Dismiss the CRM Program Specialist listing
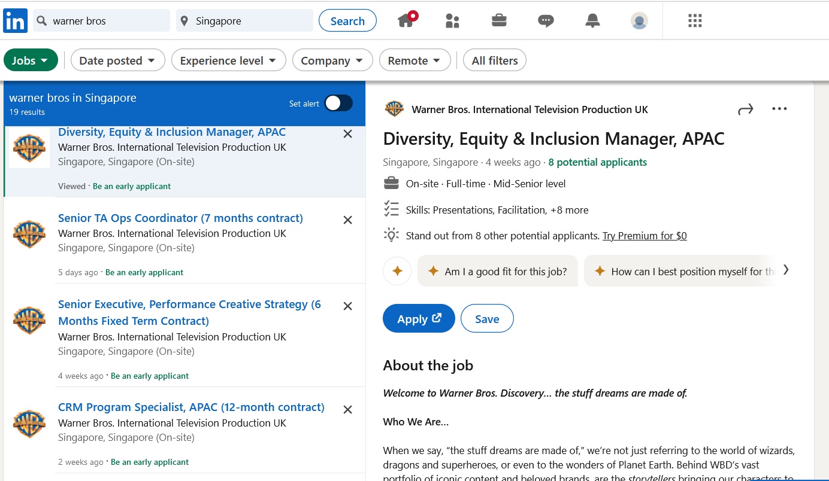 (x=347, y=410)
